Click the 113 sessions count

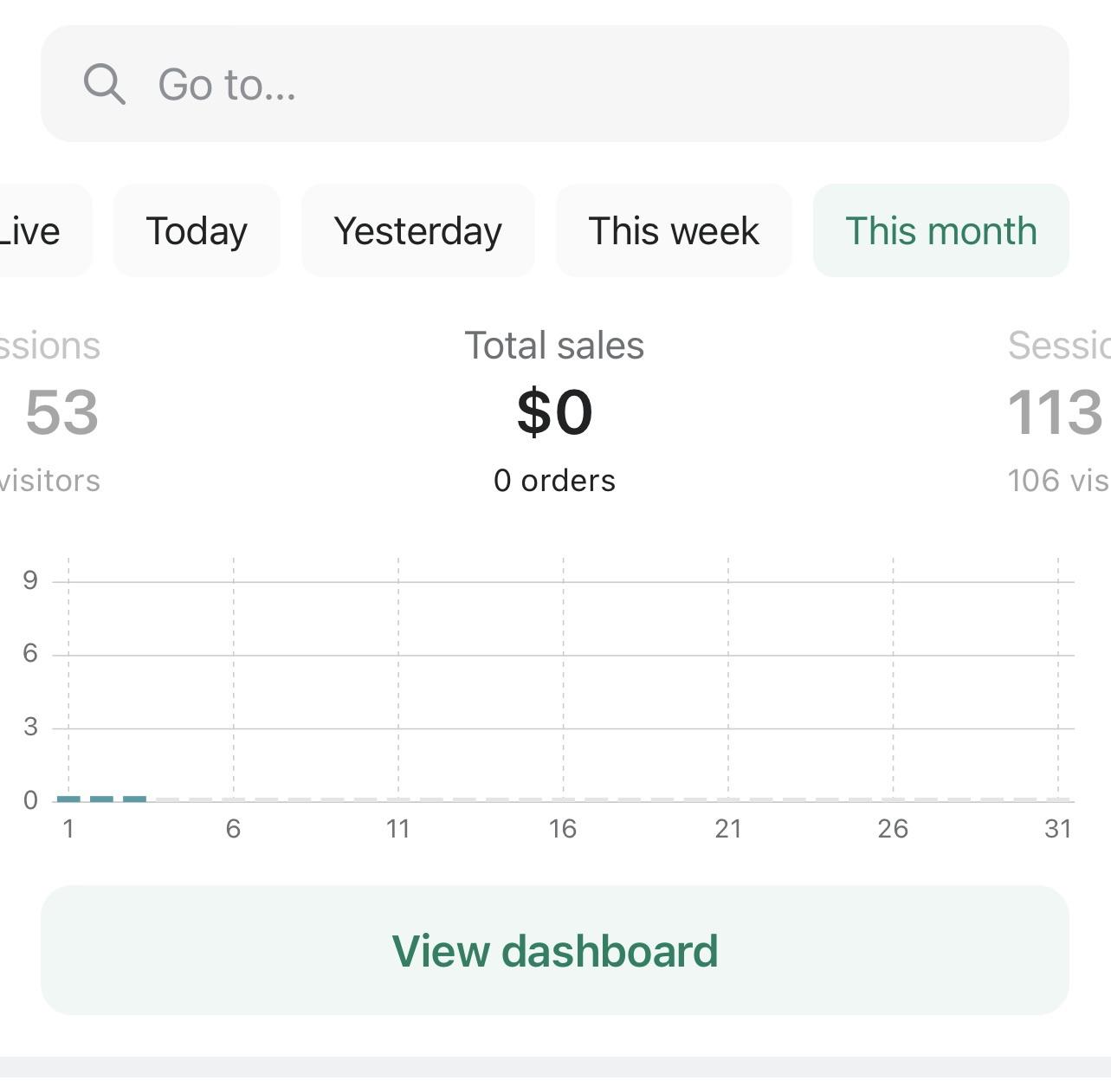click(x=1058, y=411)
